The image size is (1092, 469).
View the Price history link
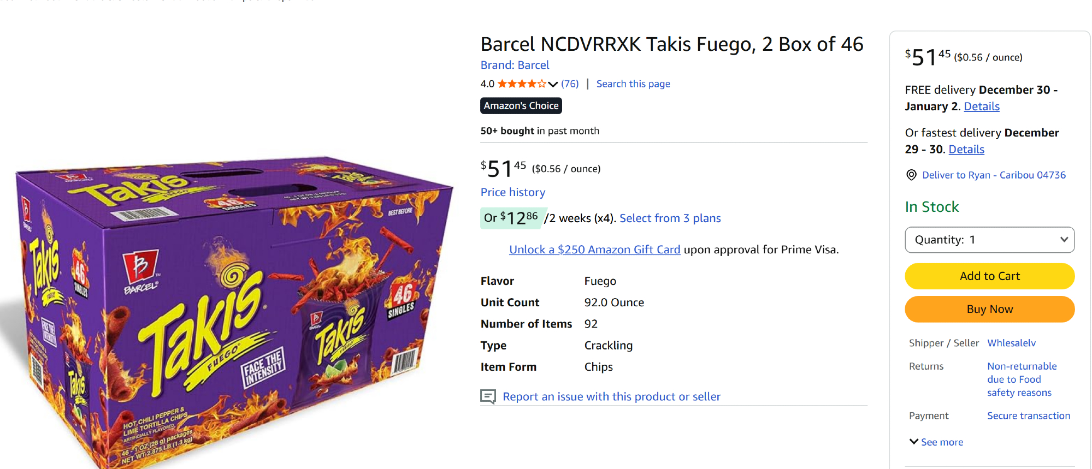coord(512,192)
